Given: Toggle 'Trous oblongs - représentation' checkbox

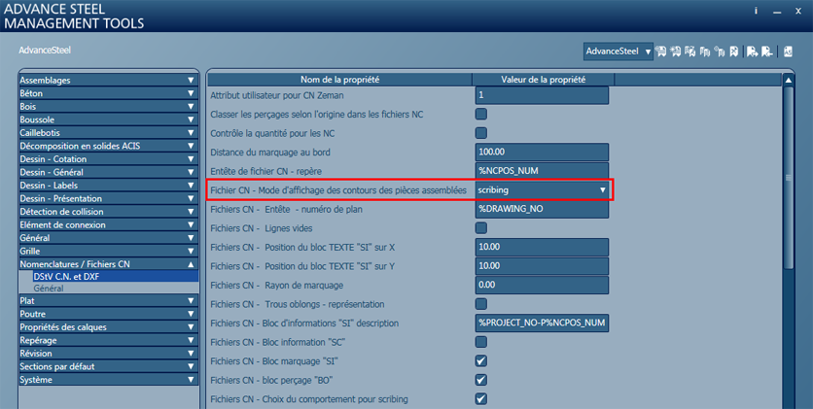Looking at the screenshot, I should [x=481, y=304].
